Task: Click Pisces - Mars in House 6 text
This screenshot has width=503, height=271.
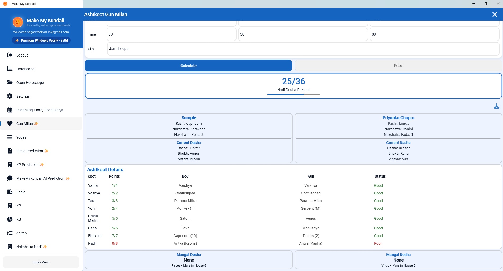Action: tap(189, 265)
